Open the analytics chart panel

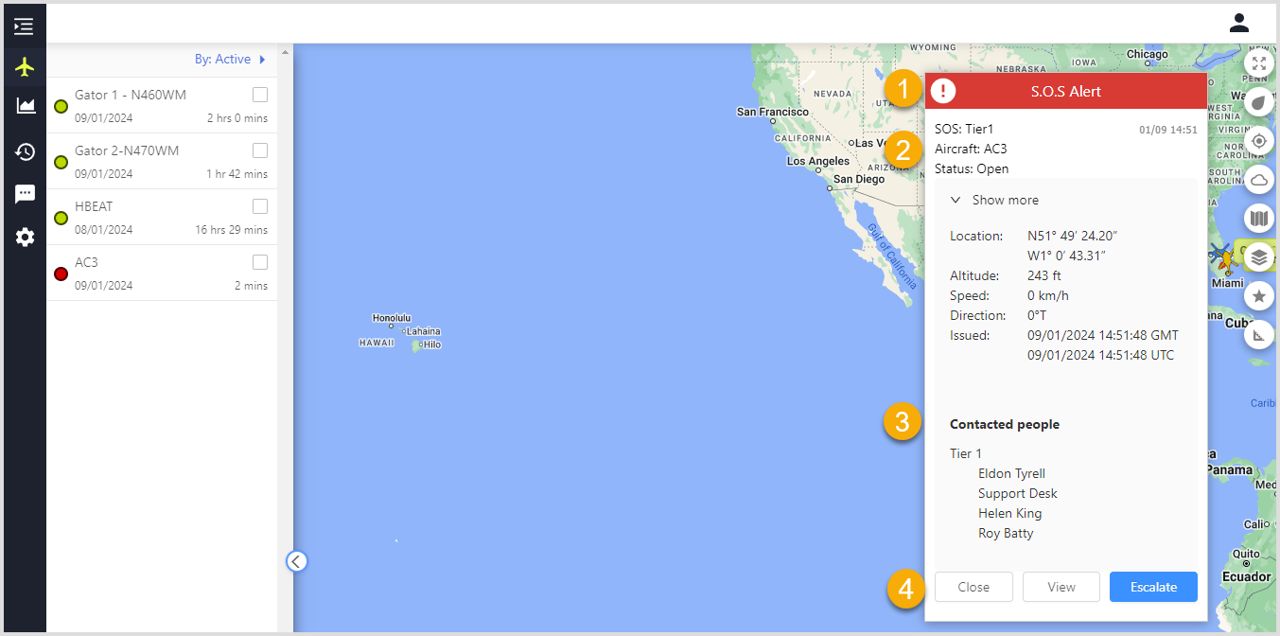(25, 105)
